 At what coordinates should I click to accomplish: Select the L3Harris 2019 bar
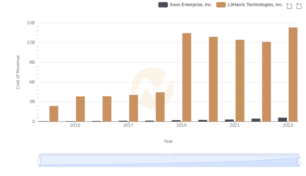coord(187,78)
